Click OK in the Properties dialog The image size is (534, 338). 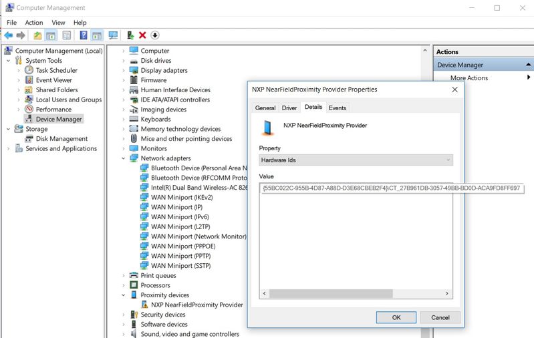(396, 317)
